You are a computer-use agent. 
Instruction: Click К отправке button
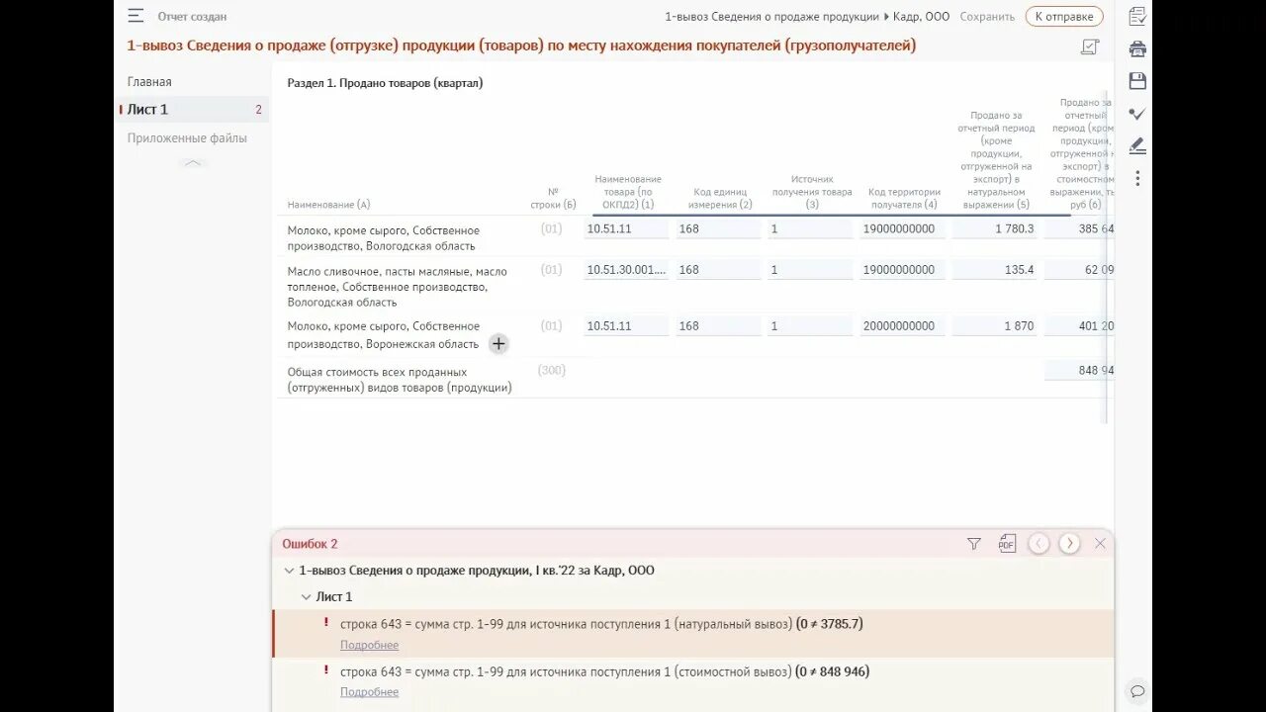[x=1064, y=16]
